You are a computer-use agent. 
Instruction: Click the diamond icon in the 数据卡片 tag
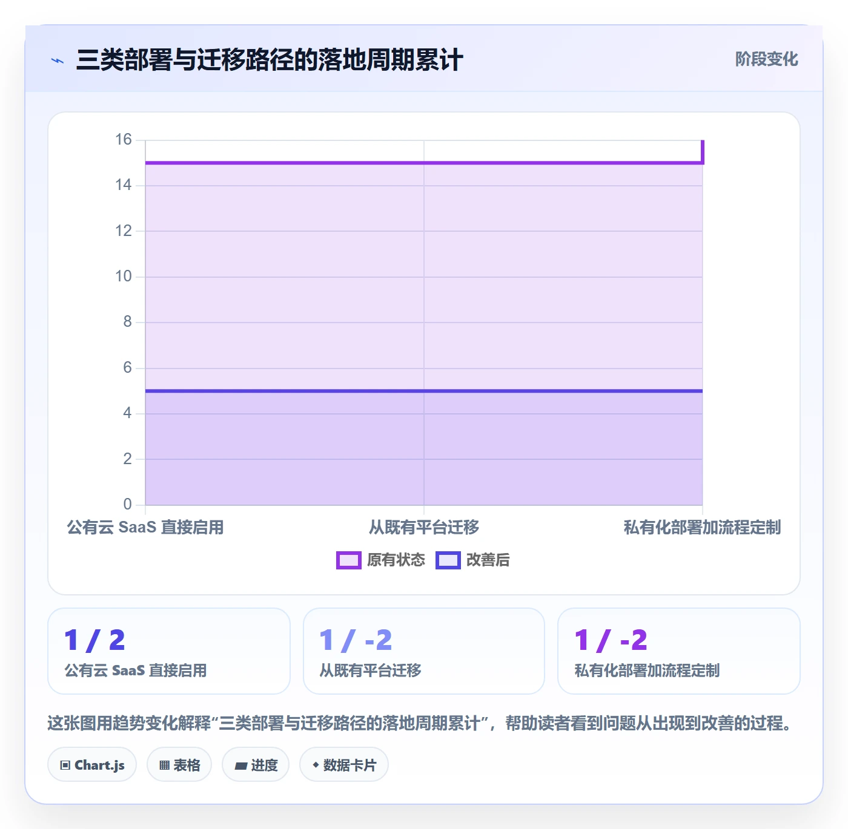point(316,765)
